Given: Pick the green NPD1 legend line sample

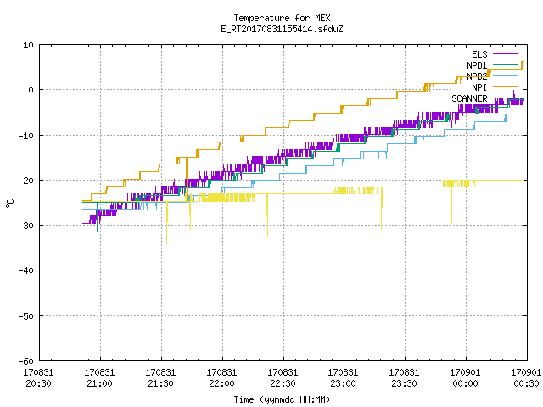Looking at the screenshot, I should click(x=505, y=65).
